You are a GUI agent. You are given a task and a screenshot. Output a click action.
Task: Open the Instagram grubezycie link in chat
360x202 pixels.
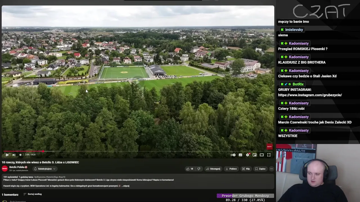tap(310, 95)
